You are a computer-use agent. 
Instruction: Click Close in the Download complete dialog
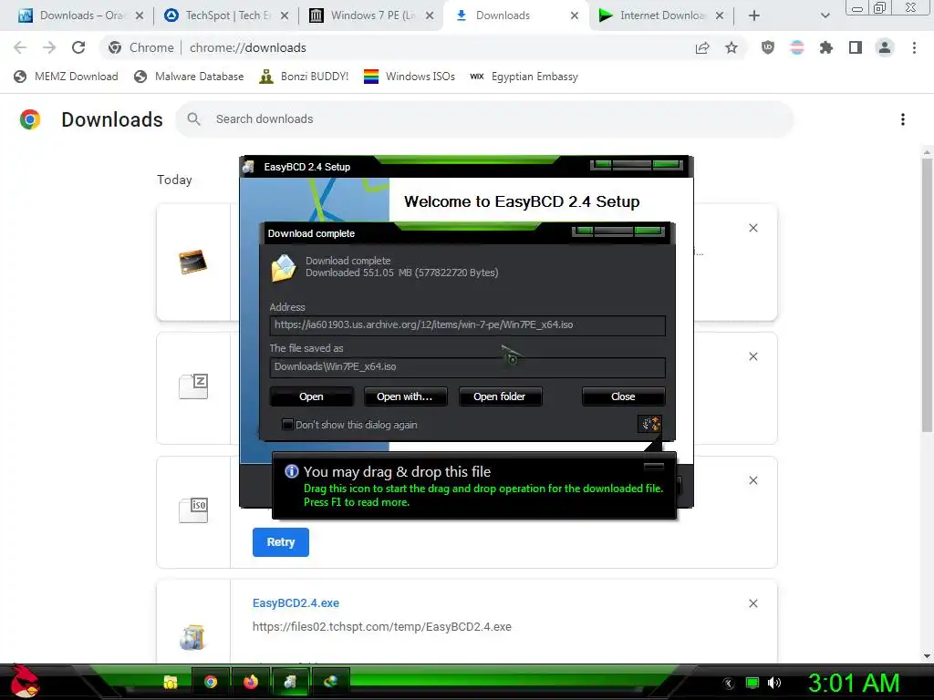coord(623,396)
